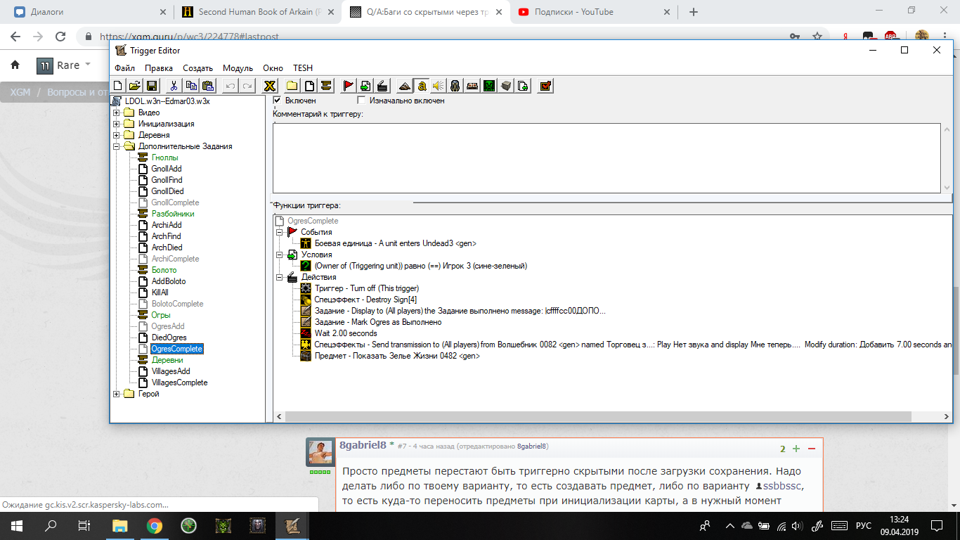Collapse the Действия node
This screenshot has height=540, width=960.
point(280,277)
